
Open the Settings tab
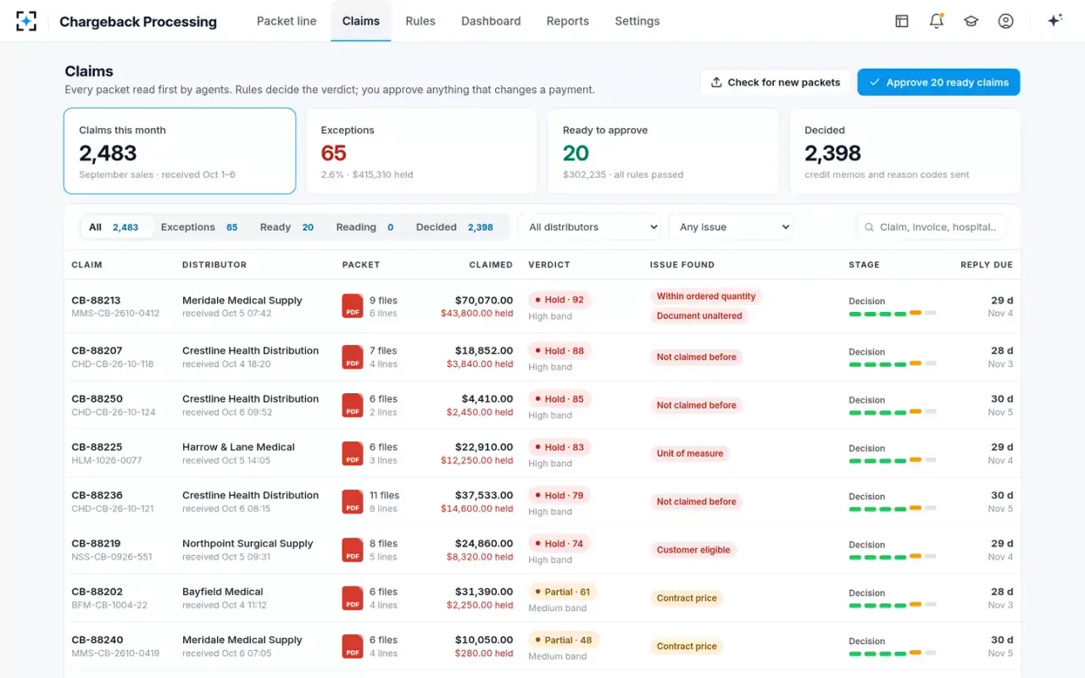637,21
